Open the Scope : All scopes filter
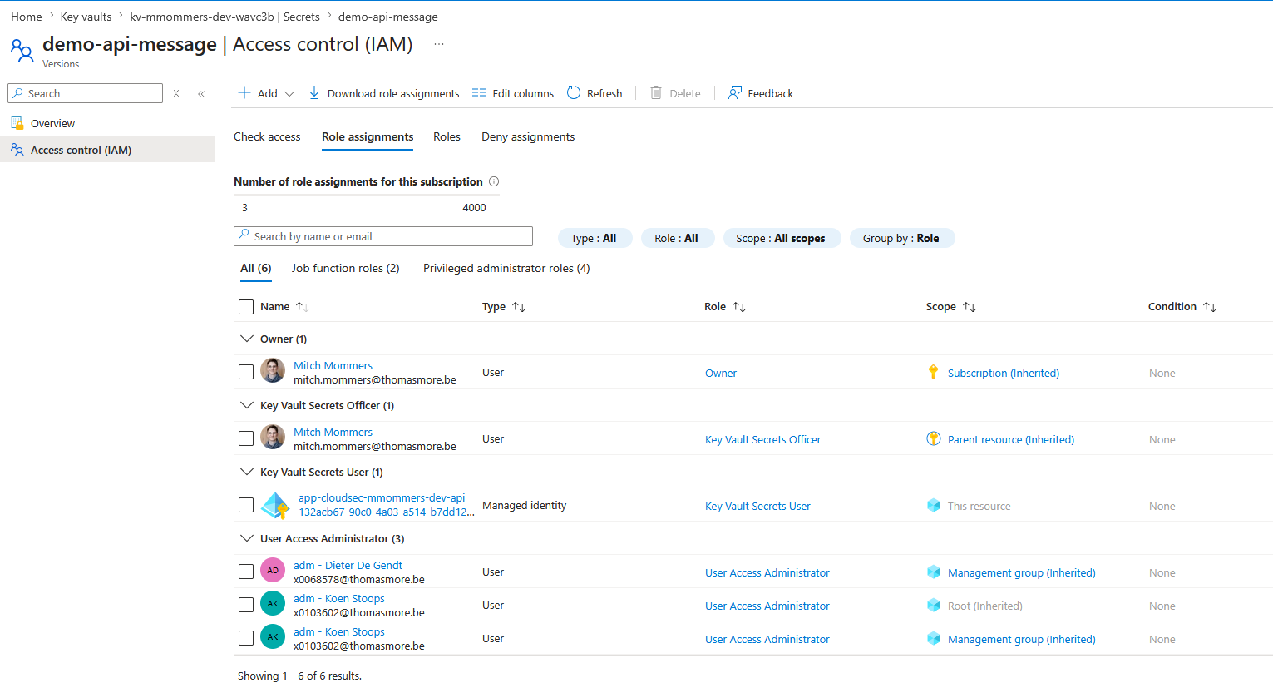The height and width of the screenshot is (688, 1273). click(x=782, y=238)
